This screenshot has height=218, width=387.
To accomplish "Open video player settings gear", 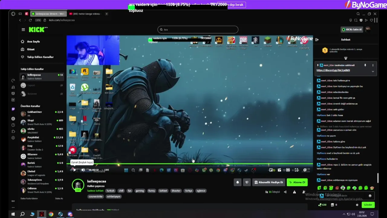I will 305,170.
